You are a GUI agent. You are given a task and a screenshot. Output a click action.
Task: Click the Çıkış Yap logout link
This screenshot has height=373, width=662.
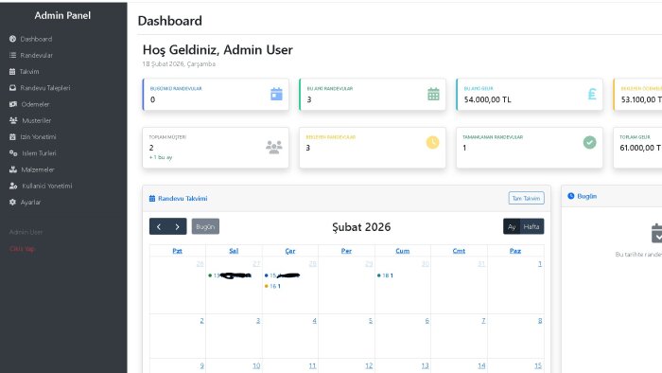(22, 249)
